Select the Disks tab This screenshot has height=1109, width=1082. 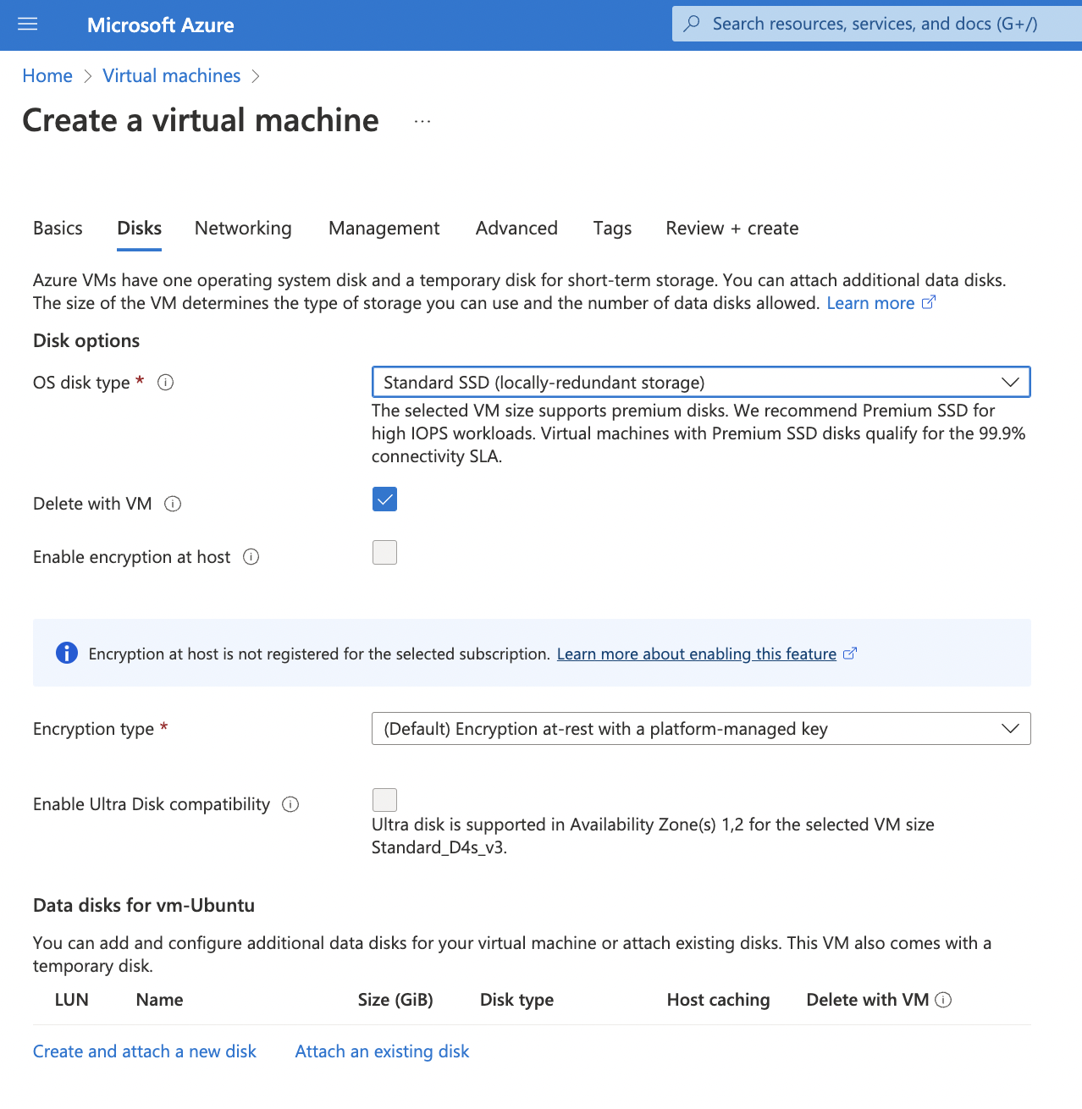tap(140, 229)
